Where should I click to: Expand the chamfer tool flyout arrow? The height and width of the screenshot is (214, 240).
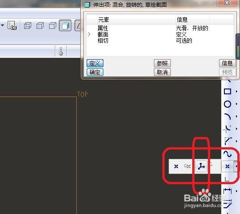pyautogui.click(x=236, y=141)
